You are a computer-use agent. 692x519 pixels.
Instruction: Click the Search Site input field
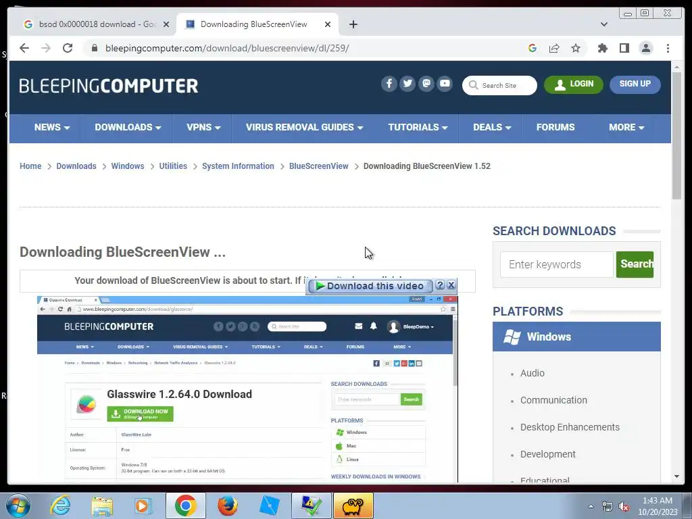tap(499, 85)
